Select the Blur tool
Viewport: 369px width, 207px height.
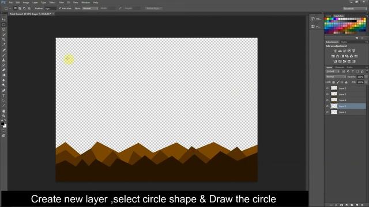coord(3,80)
